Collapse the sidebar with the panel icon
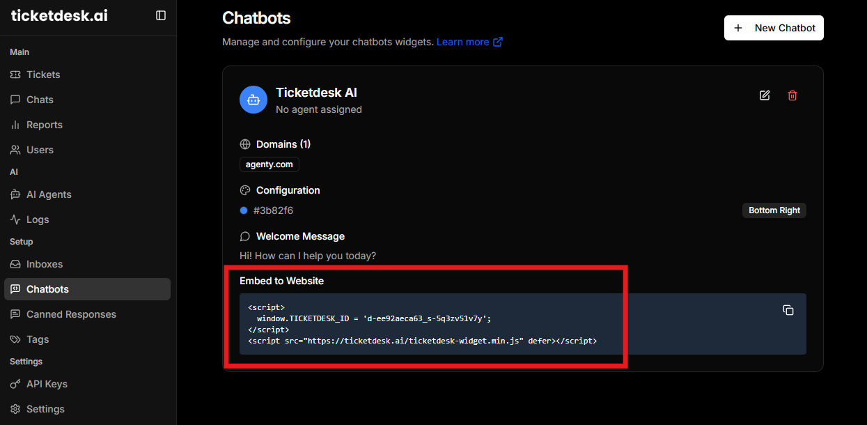Image resolution: width=867 pixels, height=425 pixels. click(x=161, y=15)
